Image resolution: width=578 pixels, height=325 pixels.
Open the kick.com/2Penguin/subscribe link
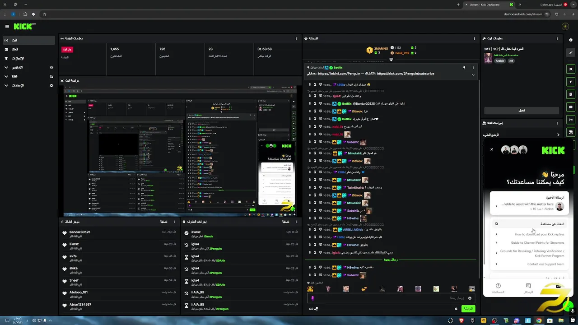click(406, 74)
